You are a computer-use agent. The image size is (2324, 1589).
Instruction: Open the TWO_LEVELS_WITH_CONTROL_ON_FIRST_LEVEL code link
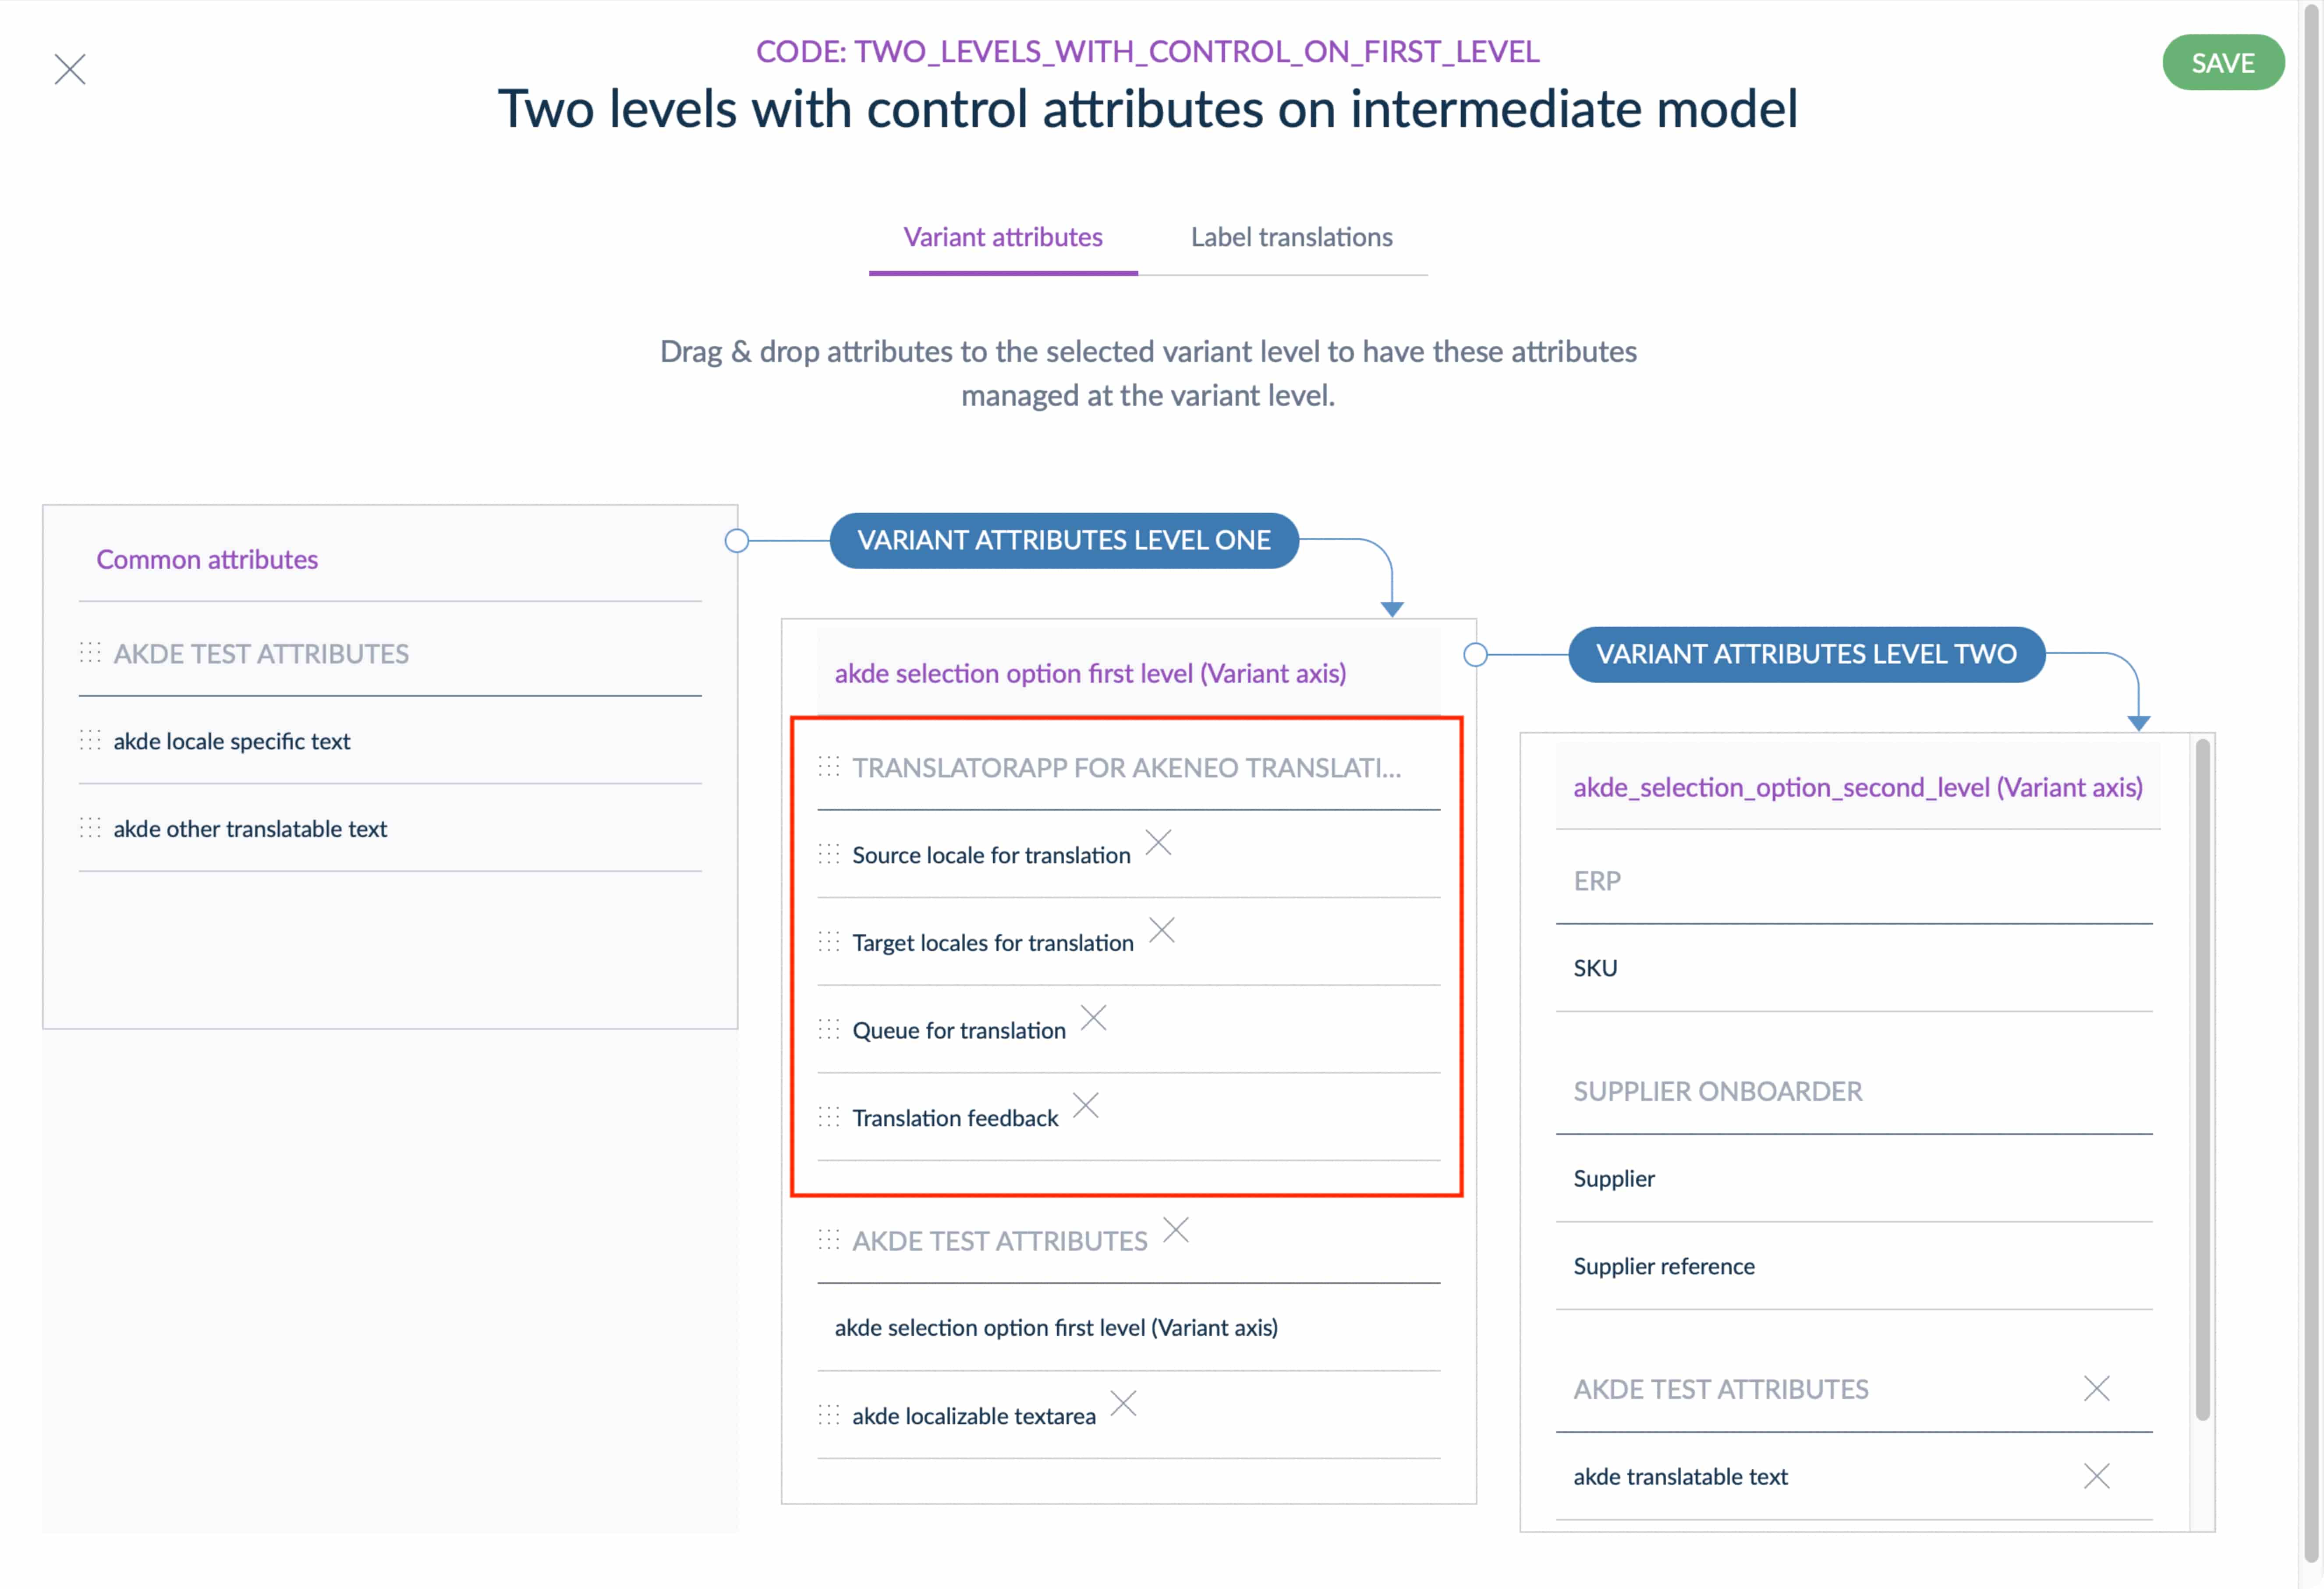pos(1148,51)
